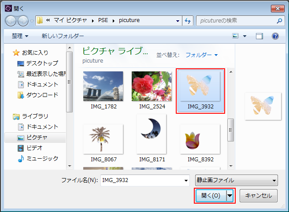Screen dimensions: 289x212
Task: Open 最近表示した場所 in favorites
Action: click(x=46, y=74)
